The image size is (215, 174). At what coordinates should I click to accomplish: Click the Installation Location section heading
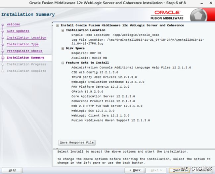[86, 30]
